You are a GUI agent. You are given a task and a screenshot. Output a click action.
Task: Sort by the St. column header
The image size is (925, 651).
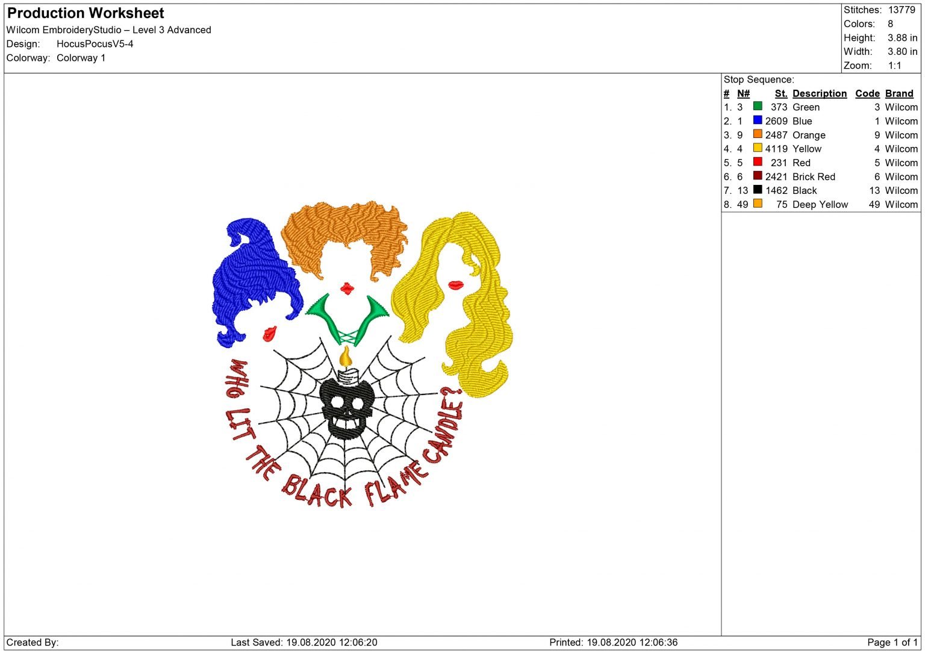(780, 93)
